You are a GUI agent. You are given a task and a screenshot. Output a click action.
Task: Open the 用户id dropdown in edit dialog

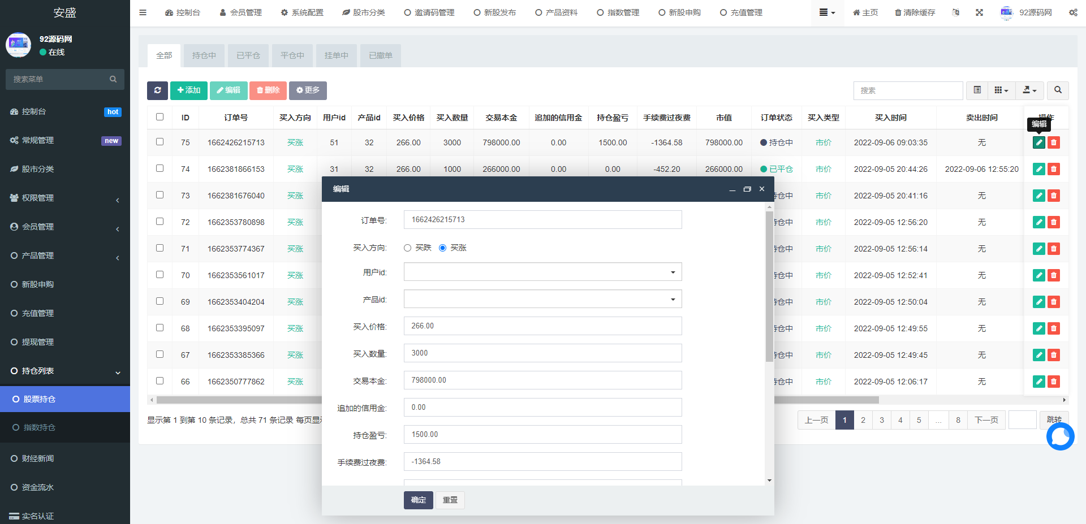(x=542, y=272)
